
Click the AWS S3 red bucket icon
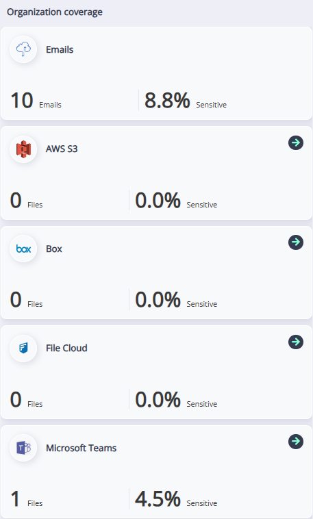[x=23, y=149]
